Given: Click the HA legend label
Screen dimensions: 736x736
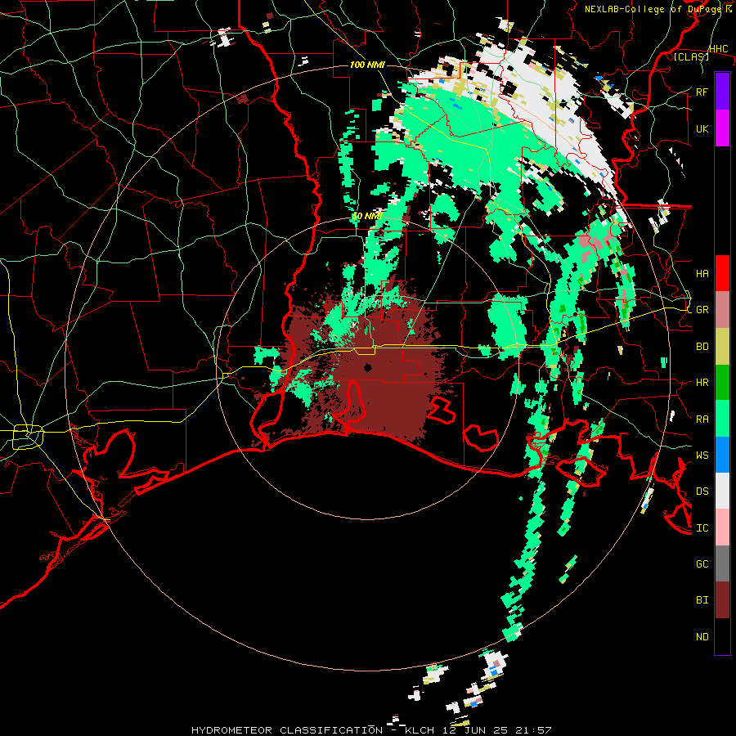Looking at the screenshot, I should [702, 274].
